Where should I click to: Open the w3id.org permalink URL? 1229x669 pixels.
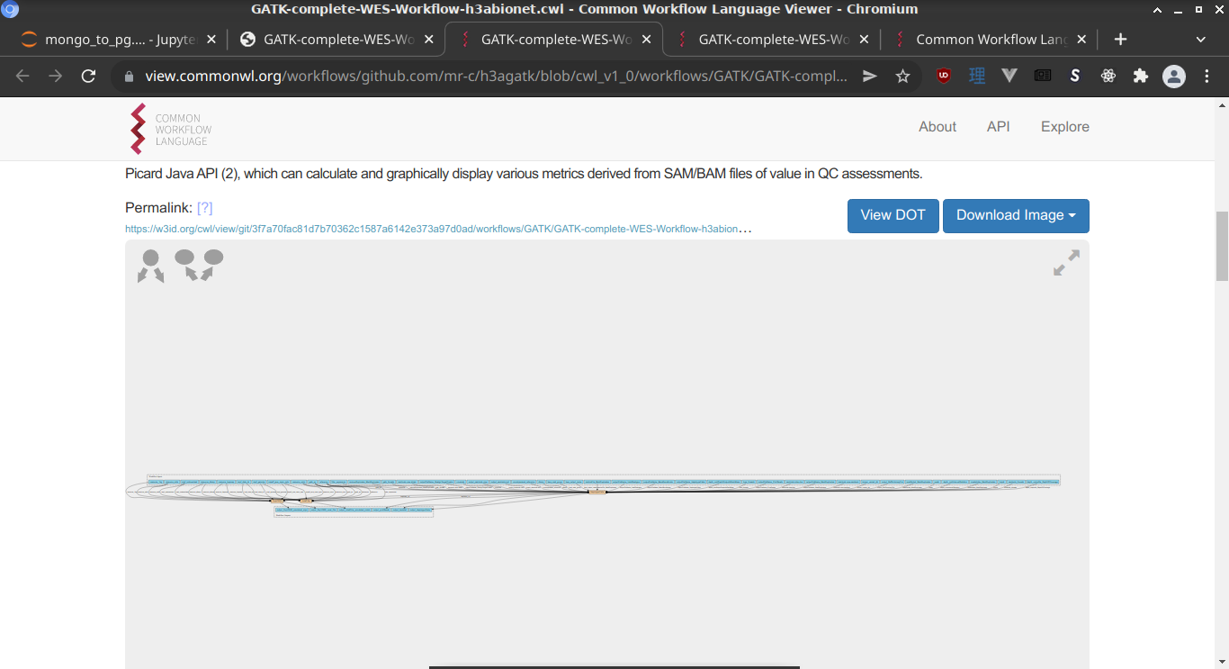point(438,229)
